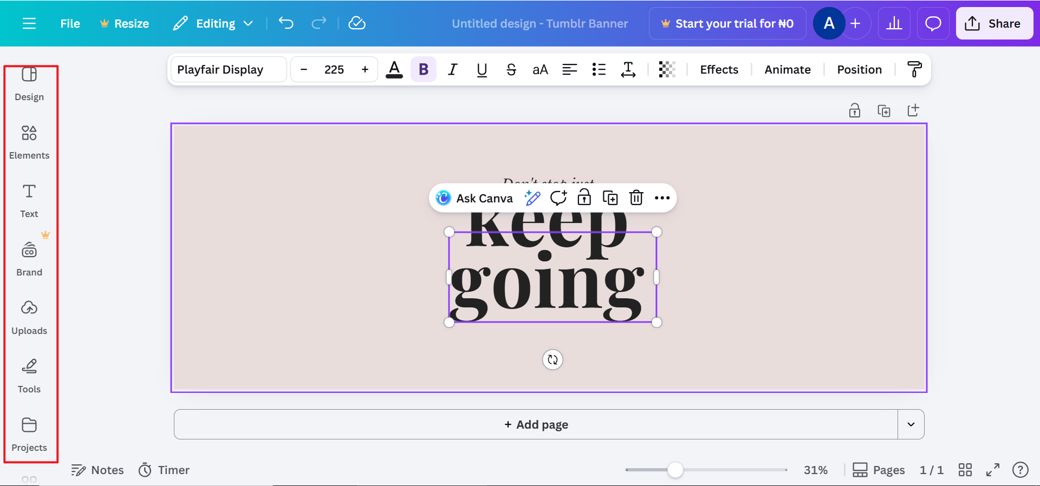The width and height of the screenshot is (1040, 486).
Task: Open the Elements panel
Action: pos(29,143)
